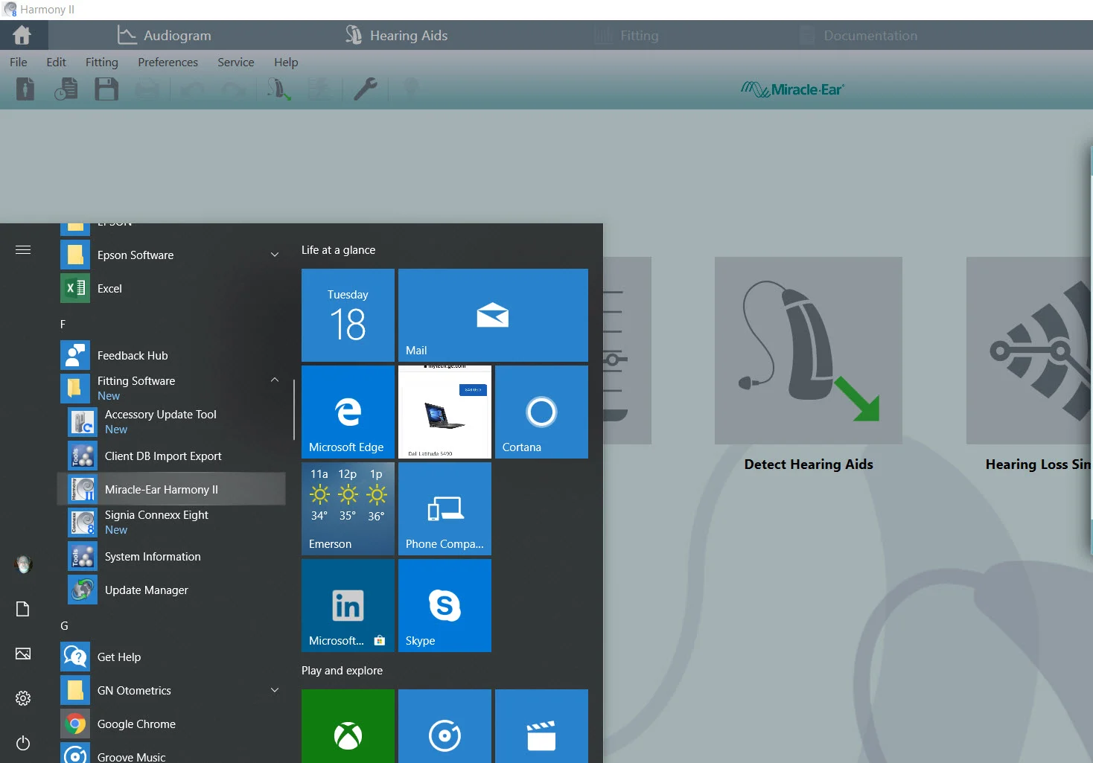The height and width of the screenshot is (763, 1093).
Task: Open Signia Connexx Eight app
Action: click(171, 523)
